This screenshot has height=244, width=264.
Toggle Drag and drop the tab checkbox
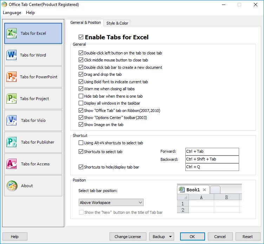click(x=81, y=74)
